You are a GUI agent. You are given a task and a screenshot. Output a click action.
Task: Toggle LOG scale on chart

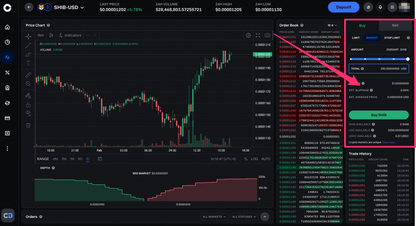point(254,159)
